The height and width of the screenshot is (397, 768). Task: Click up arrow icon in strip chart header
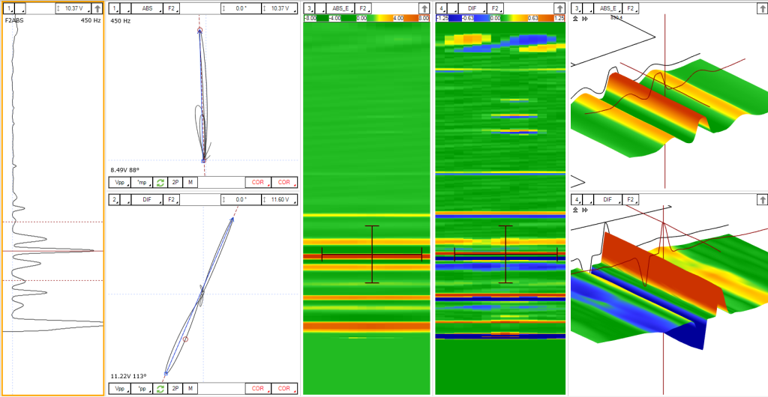pyautogui.click(x=97, y=8)
